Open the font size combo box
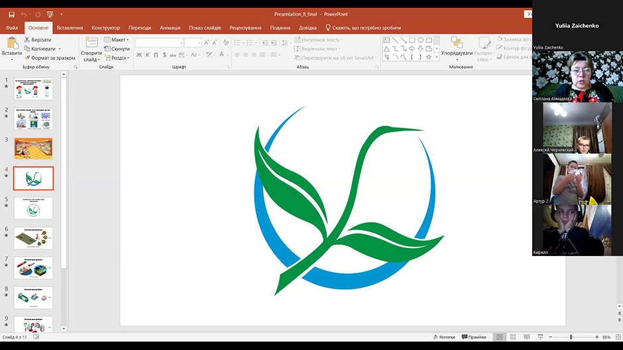This screenshot has height=350, width=623. click(x=193, y=42)
